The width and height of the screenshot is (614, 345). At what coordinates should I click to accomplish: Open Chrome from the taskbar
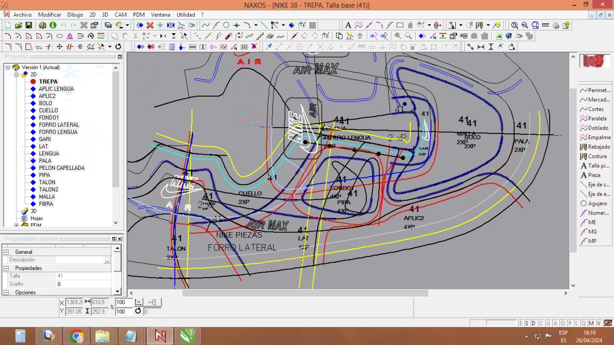76,336
